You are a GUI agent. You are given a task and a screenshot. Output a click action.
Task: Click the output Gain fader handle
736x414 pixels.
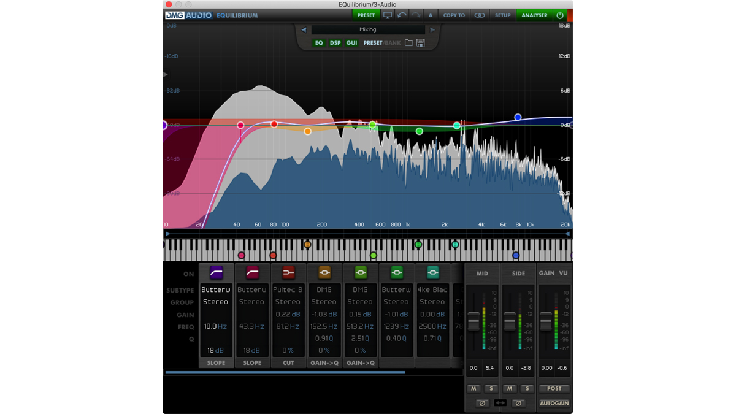tap(546, 321)
